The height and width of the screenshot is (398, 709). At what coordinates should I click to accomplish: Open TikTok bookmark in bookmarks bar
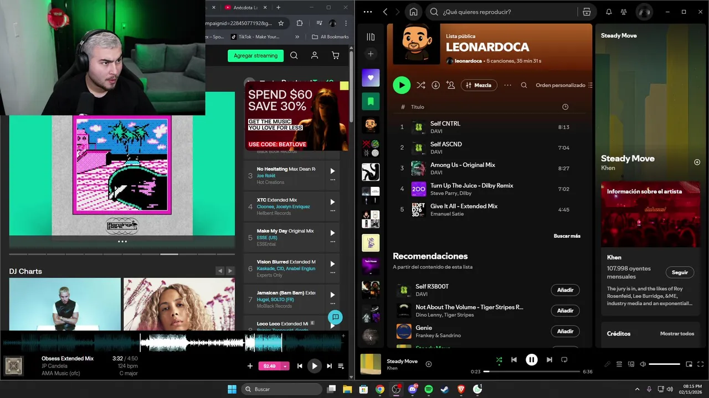click(255, 37)
